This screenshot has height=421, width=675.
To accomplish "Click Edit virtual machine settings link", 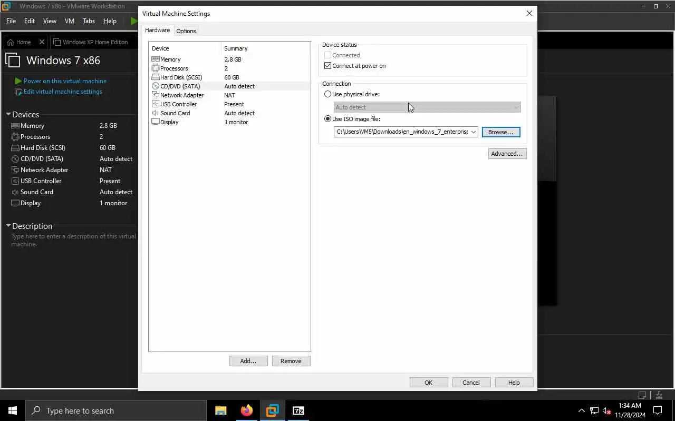I will pos(63,92).
